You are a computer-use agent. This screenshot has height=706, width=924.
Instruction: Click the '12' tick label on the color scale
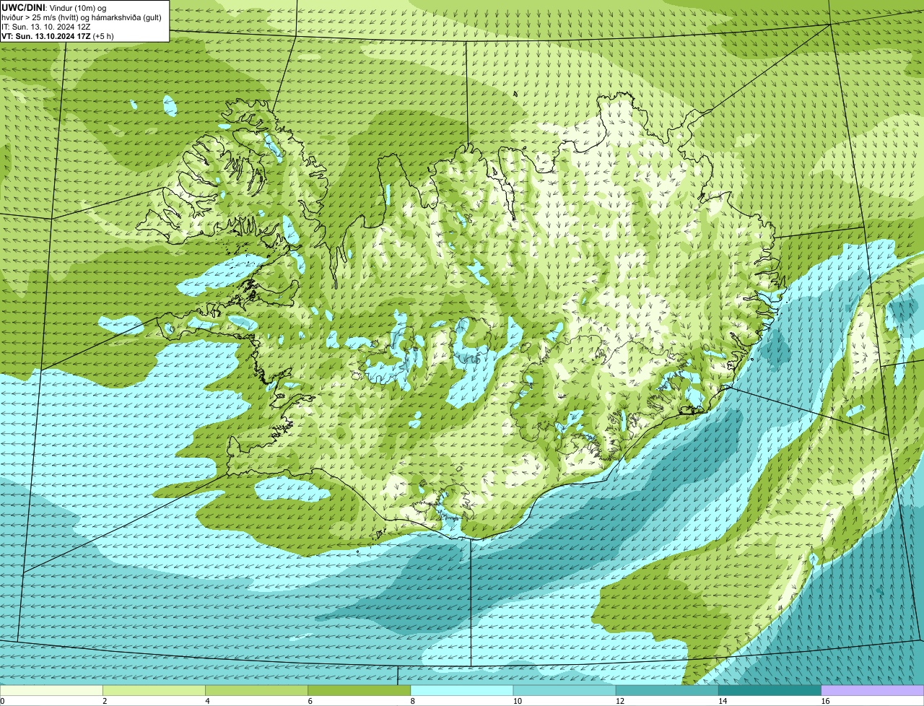point(620,701)
